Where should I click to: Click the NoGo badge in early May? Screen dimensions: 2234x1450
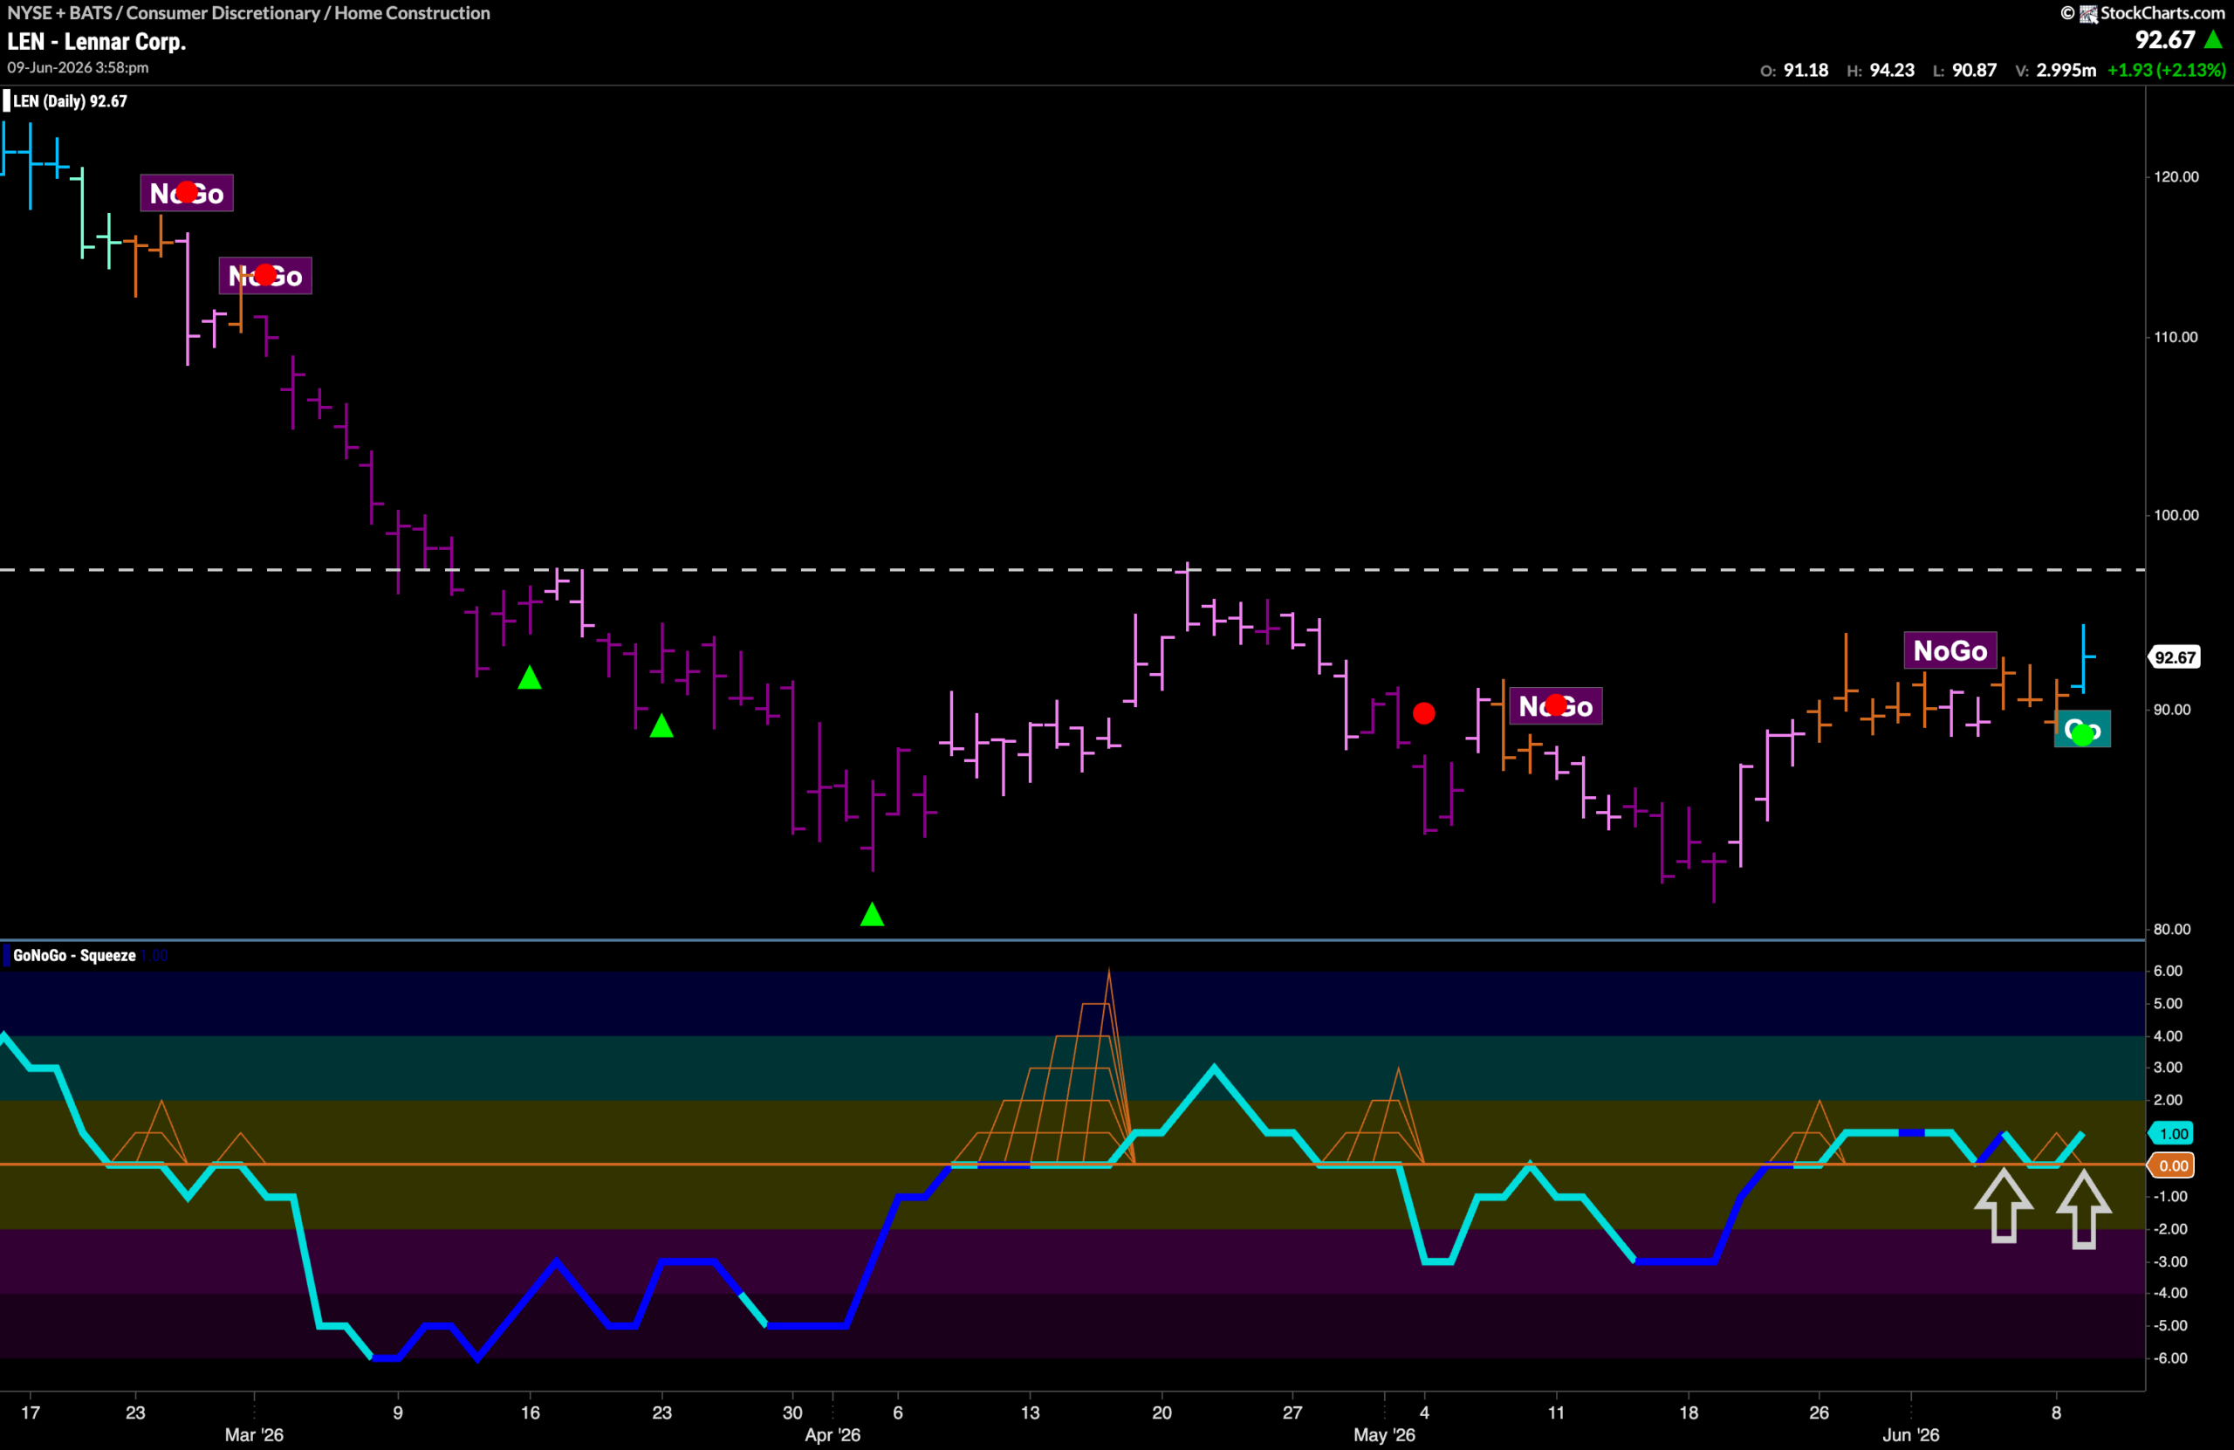pos(1556,706)
